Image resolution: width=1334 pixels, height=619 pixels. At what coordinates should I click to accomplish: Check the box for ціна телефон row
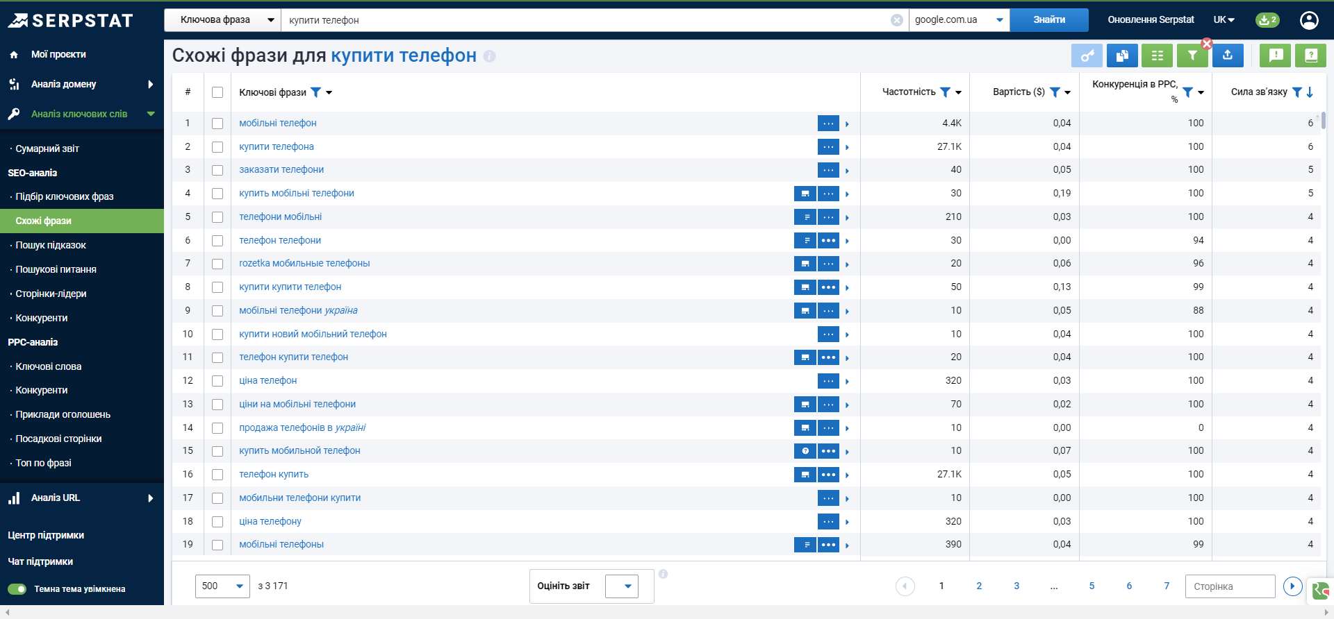coord(217,381)
